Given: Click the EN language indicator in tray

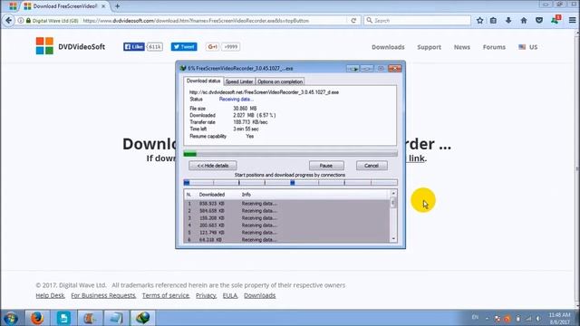Looking at the screenshot, I should click(475, 317).
